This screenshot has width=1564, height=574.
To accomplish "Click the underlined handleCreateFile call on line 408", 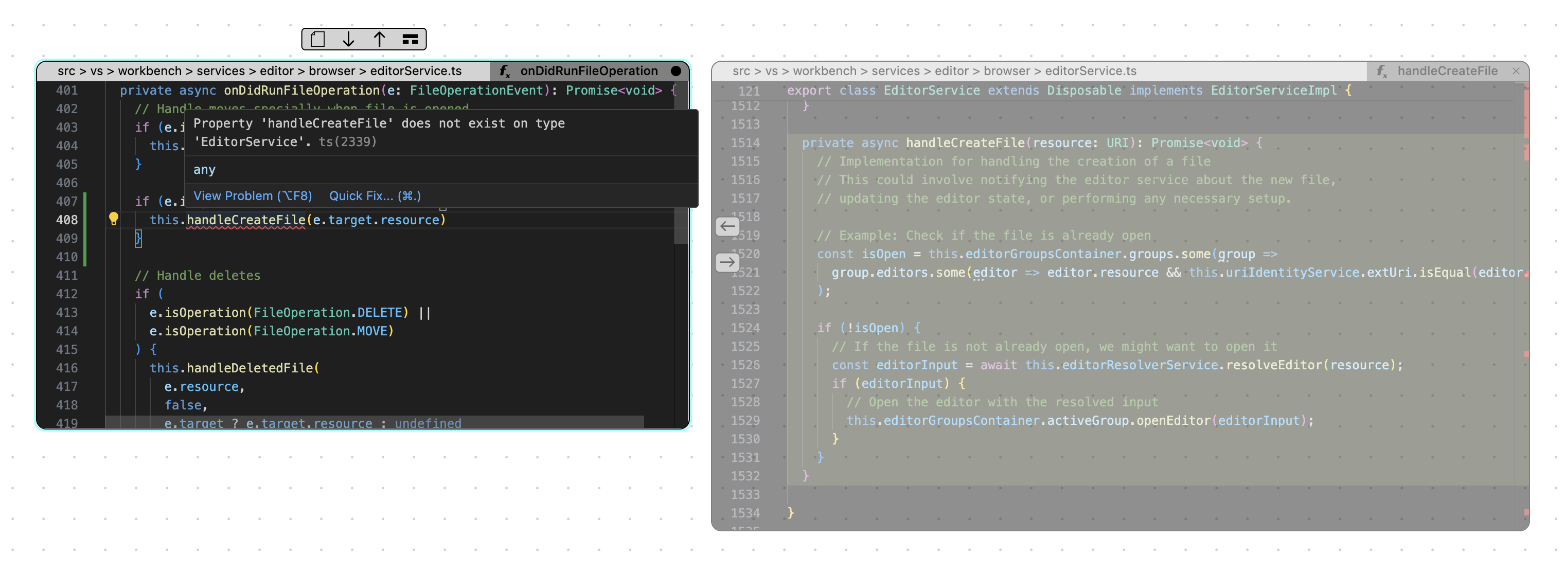I will (246, 220).
